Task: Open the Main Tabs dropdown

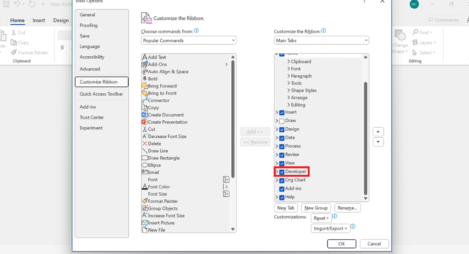Action: 322,40
